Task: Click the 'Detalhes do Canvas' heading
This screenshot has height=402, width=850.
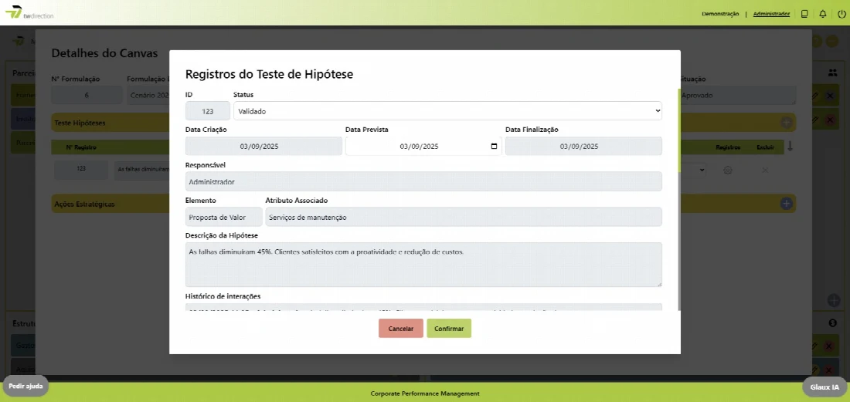Action: coord(104,53)
